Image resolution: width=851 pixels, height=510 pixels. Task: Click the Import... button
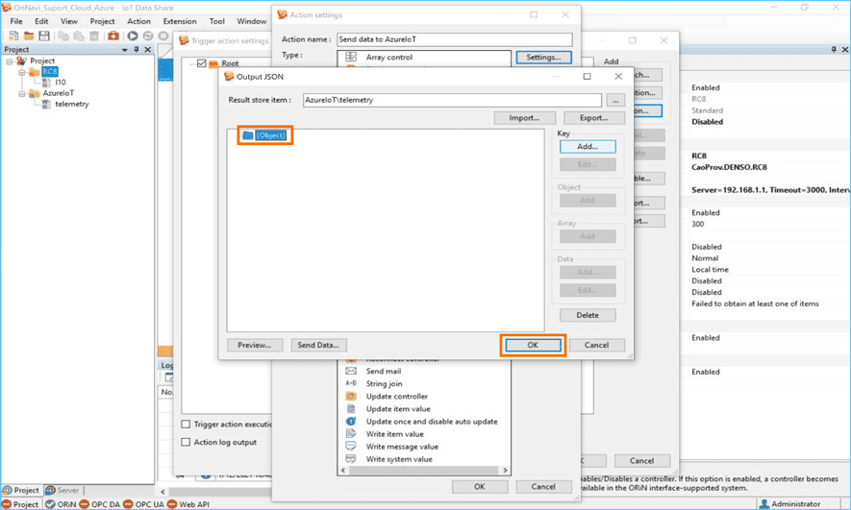(524, 117)
